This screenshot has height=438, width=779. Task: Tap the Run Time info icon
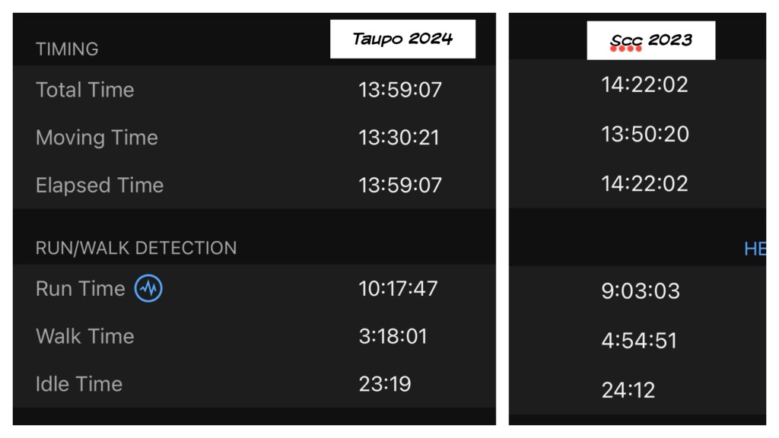tap(148, 289)
